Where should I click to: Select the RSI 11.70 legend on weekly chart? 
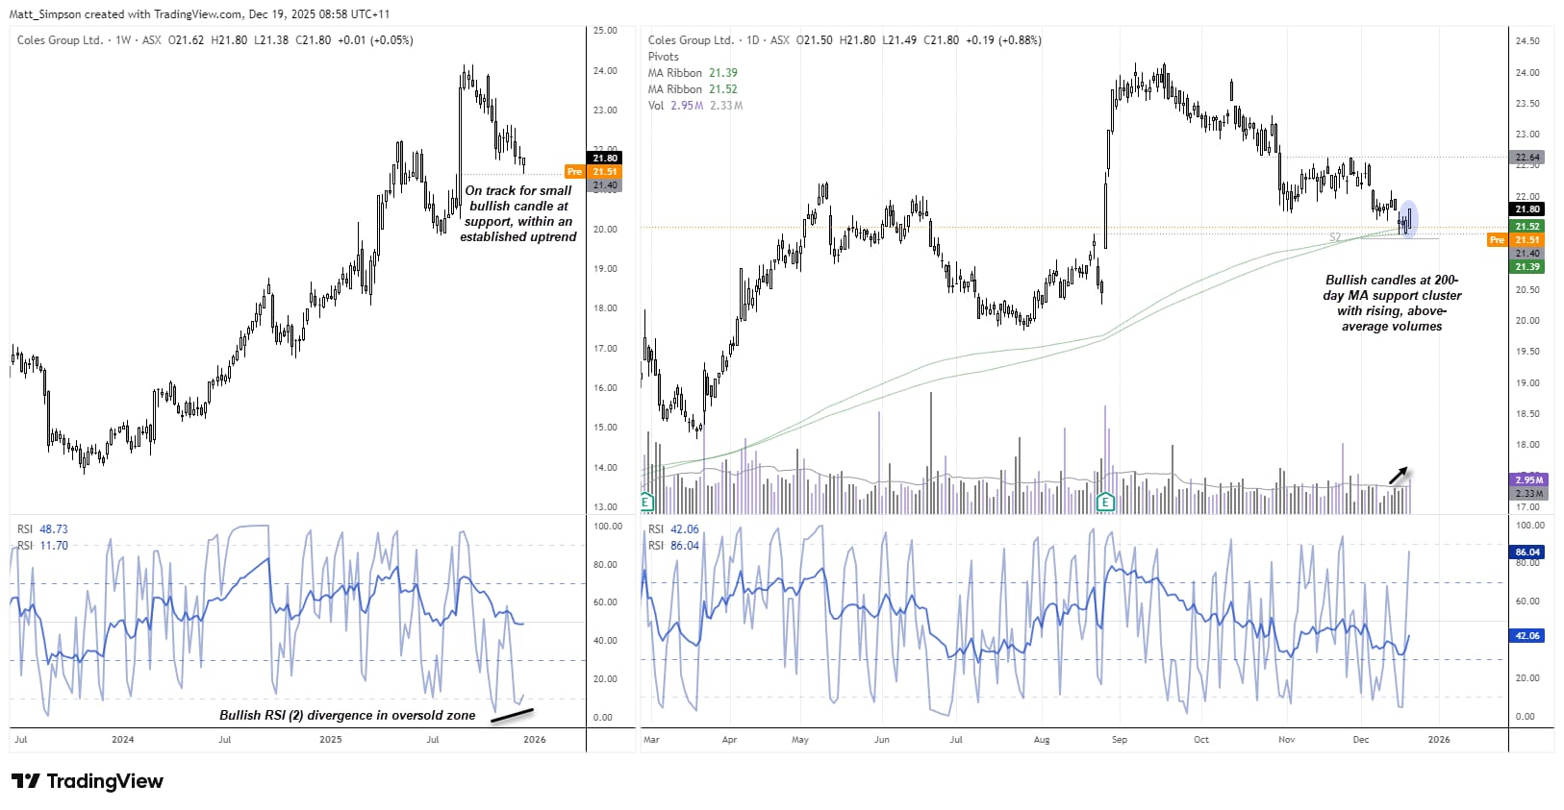pos(42,546)
